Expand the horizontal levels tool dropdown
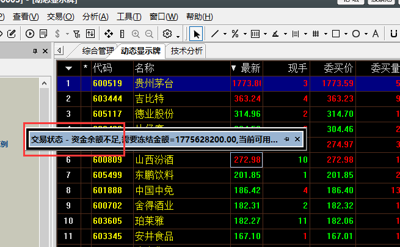 (x=305, y=34)
